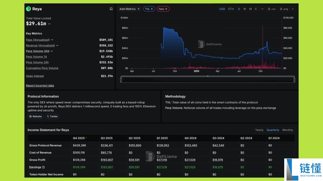Click Q4 2024 gross revenue $153,465

tap(191, 145)
